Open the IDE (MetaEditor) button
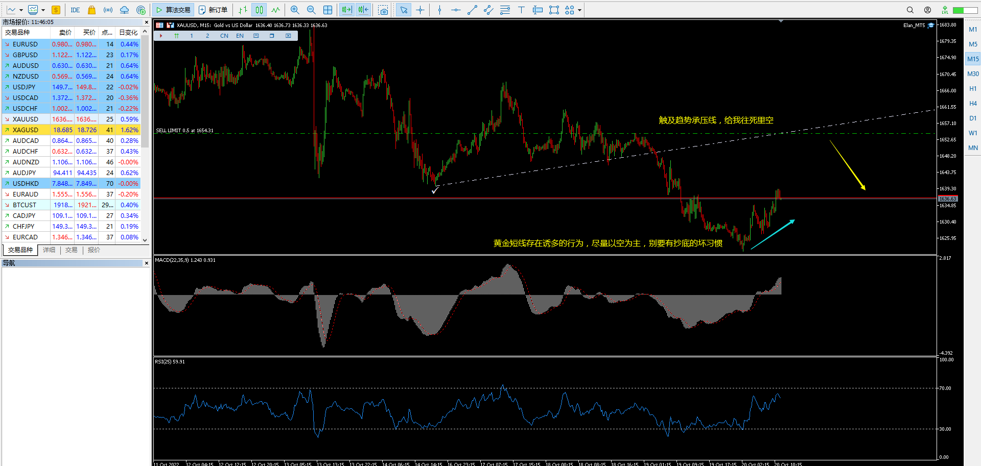 [x=75, y=10]
